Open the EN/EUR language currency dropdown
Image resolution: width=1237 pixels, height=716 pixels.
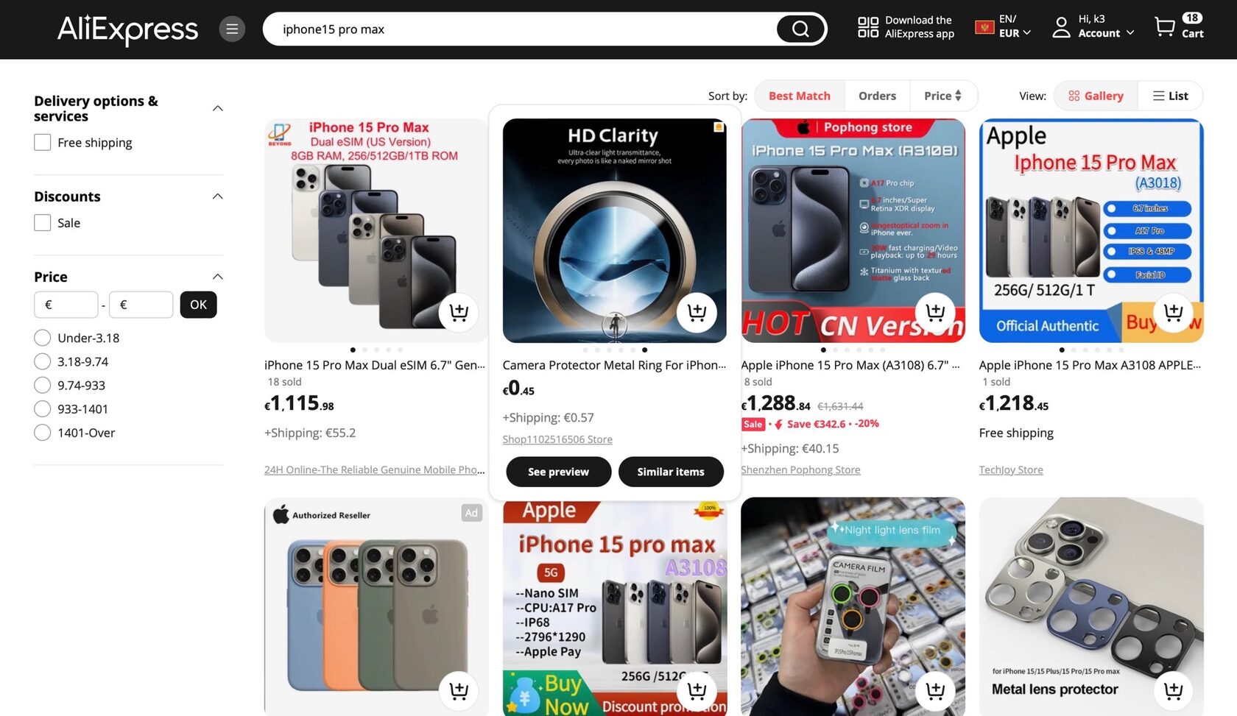click(1003, 26)
